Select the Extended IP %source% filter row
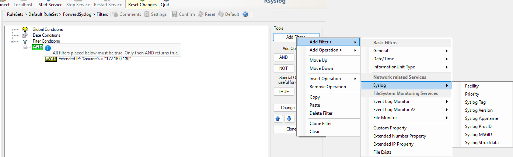 click(95, 59)
